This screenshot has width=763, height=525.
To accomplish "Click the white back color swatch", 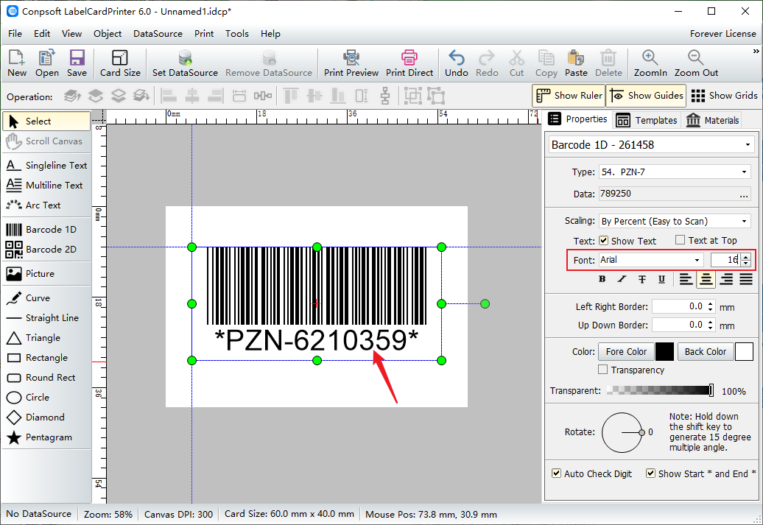I will click(744, 352).
